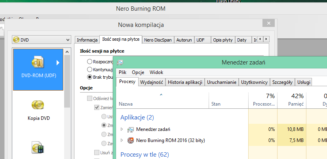327x159 pixels.
Task: Click the 7,5 MB memory value
Action: click(297, 140)
